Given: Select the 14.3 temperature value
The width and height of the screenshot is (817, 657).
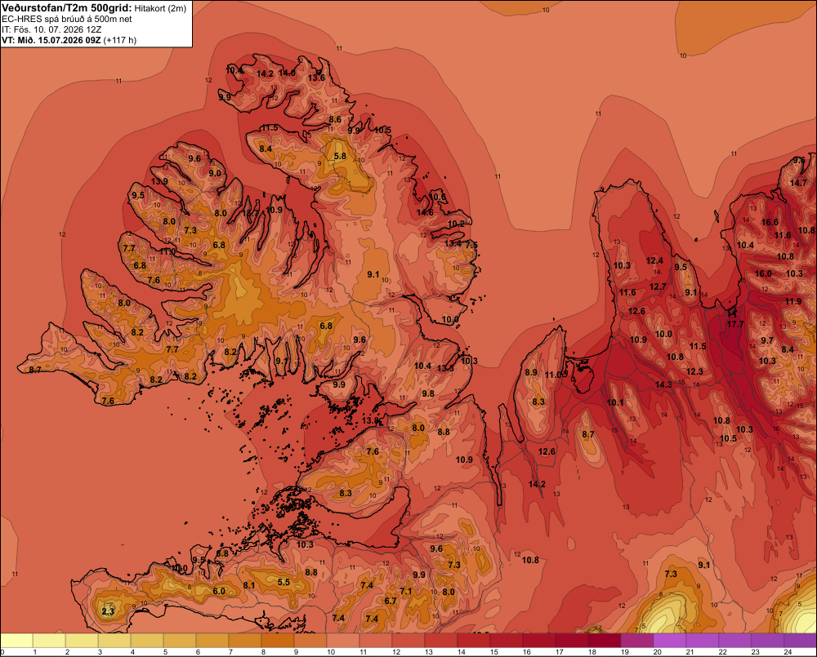Looking at the screenshot, I should [x=663, y=384].
